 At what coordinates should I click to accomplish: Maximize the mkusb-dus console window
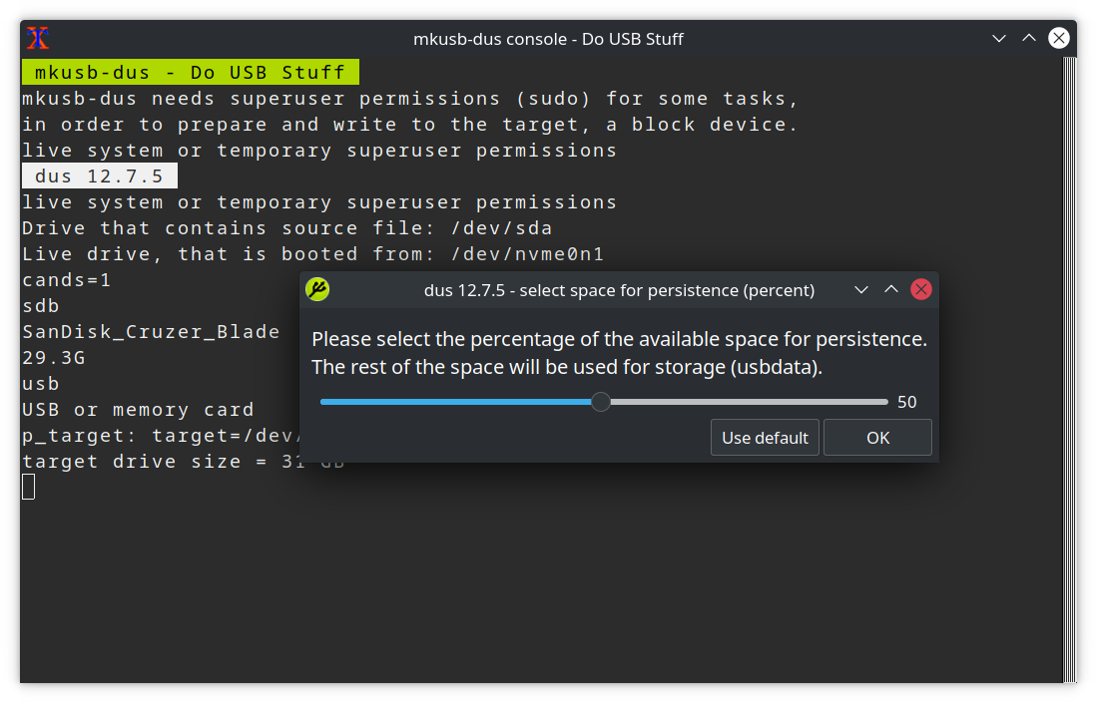click(1029, 39)
